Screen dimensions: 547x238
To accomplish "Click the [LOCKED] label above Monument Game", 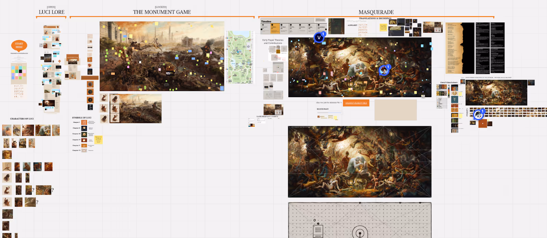I will 161,7.
